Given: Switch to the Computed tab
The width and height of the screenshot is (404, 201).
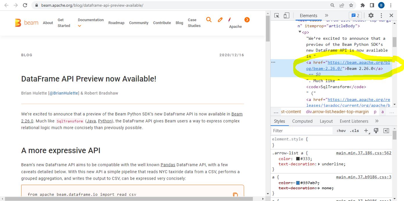Looking at the screenshot, I should (302, 121).
